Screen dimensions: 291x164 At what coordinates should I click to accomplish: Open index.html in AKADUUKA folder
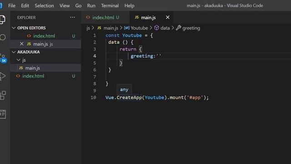[x=45, y=76]
